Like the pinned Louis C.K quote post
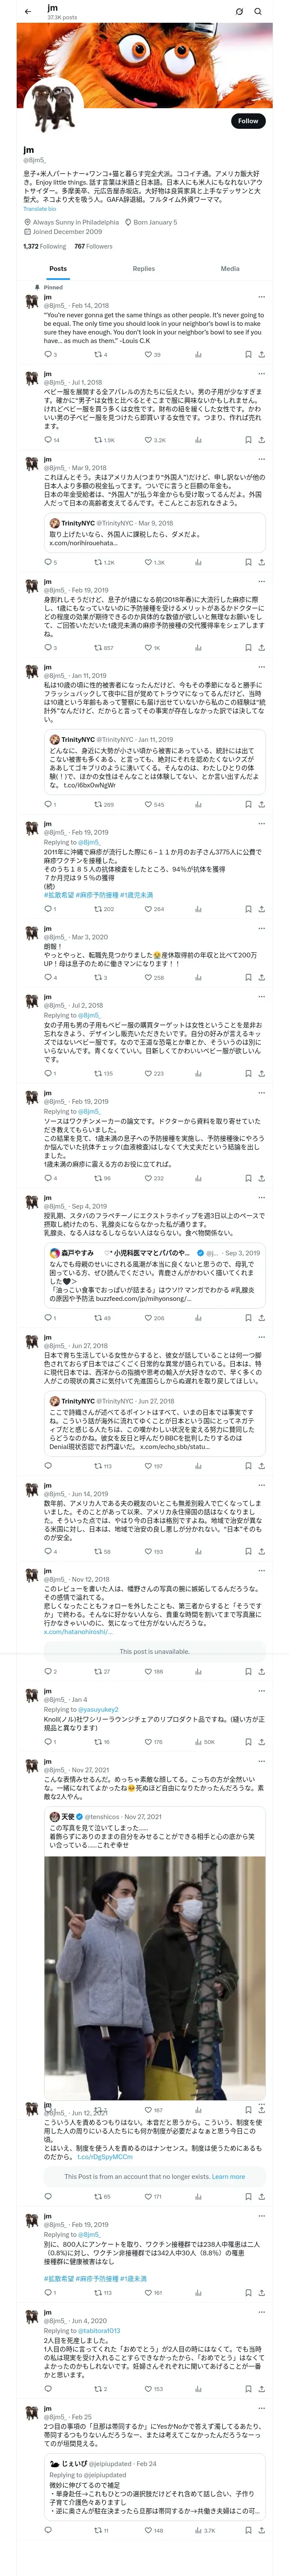Screen dimensions: 289x2576 (x=152, y=354)
